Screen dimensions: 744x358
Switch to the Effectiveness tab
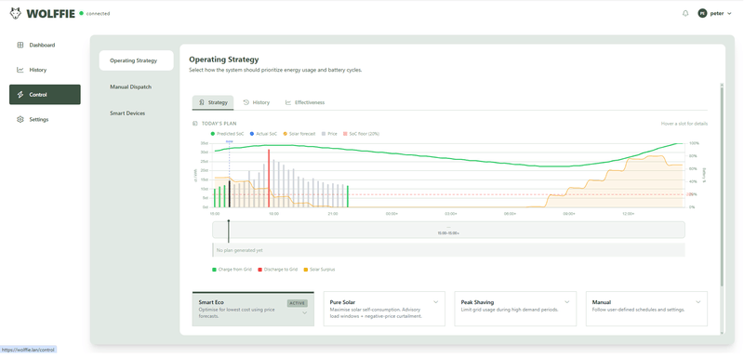pyautogui.click(x=305, y=102)
